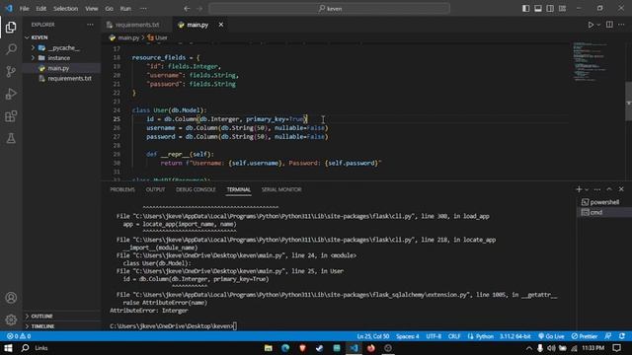Switch to the SERIAL MONITOR tab

[281, 189]
